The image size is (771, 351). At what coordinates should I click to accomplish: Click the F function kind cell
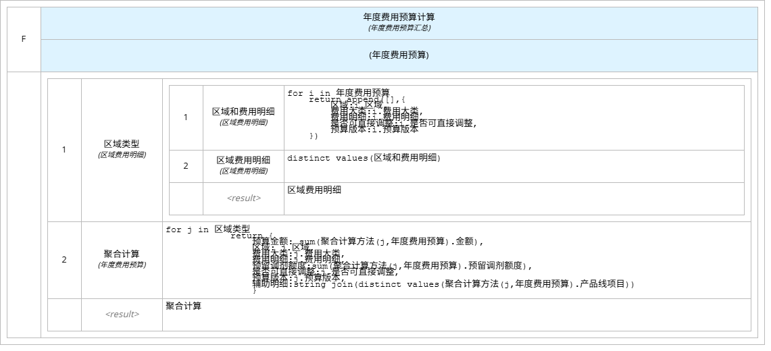[24, 39]
